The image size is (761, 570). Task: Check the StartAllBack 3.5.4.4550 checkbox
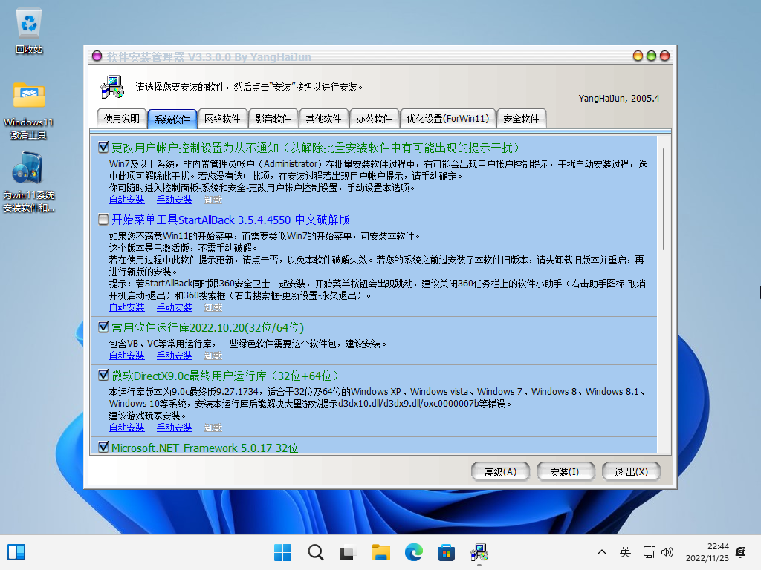click(103, 220)
